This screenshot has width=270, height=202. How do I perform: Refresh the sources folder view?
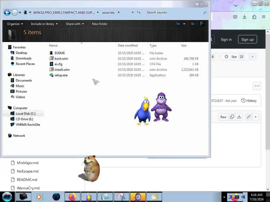(139, 12)
